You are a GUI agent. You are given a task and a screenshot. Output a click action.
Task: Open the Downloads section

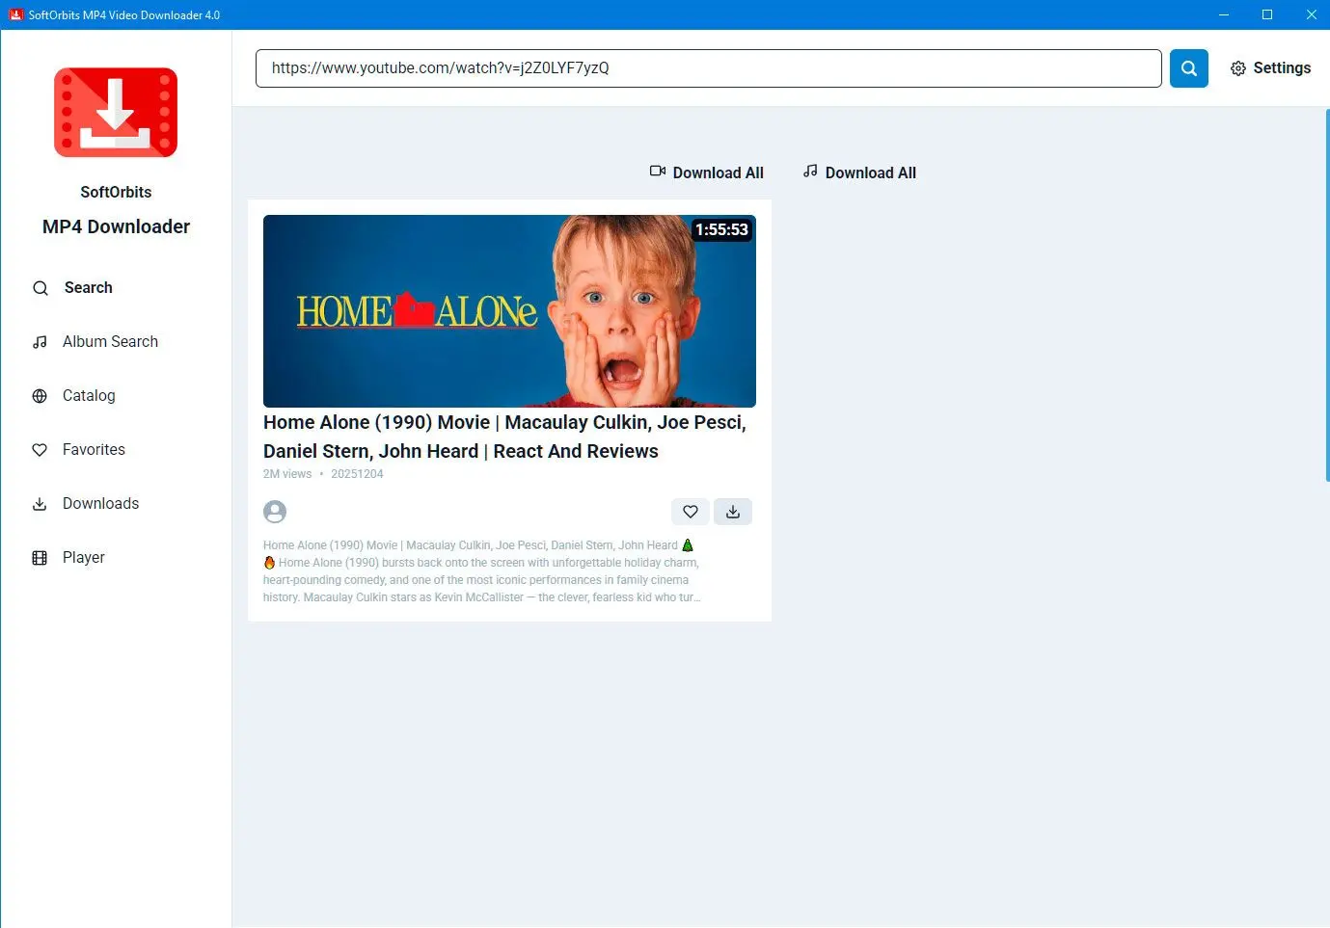(100, 504)
